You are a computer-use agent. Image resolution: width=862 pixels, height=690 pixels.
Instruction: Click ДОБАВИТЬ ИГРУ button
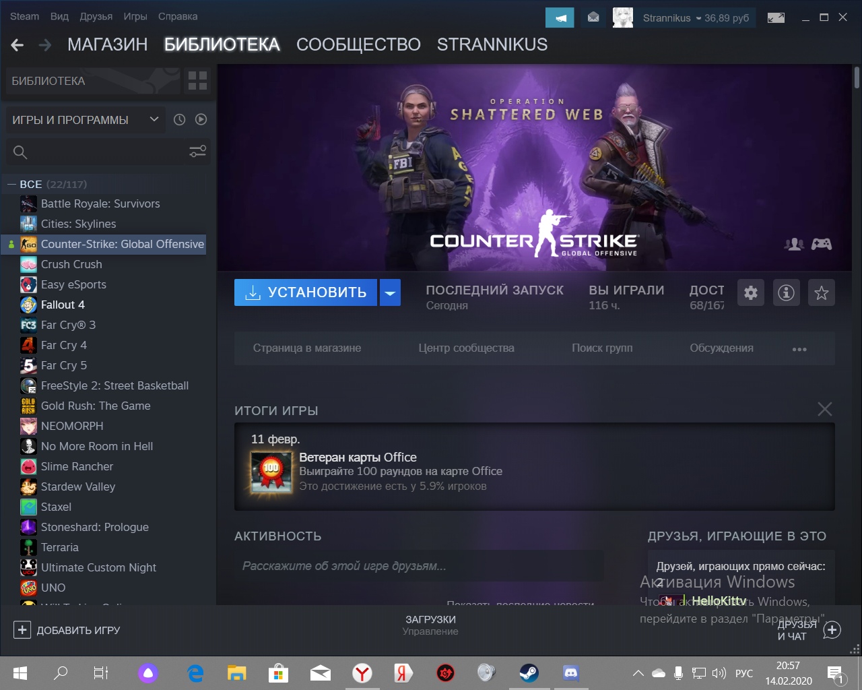[67, 630]
